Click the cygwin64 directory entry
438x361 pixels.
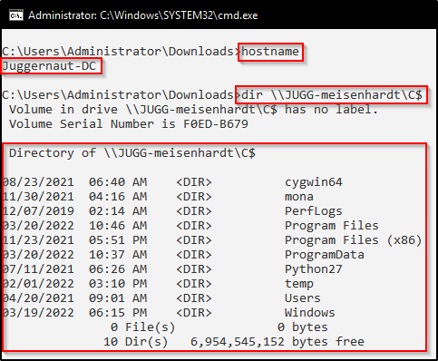(x=314, y=182)
